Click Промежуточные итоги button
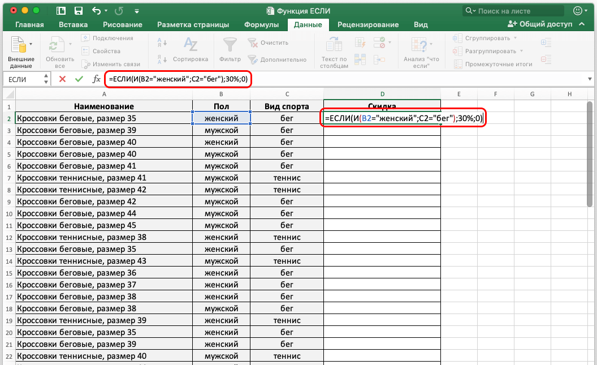Image resolution: width=597 pixels, height=365 pixels. click(494, 64)
